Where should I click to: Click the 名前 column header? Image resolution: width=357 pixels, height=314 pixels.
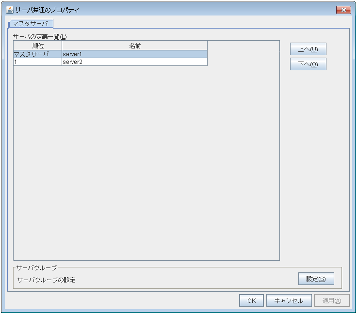click(134, 46)
